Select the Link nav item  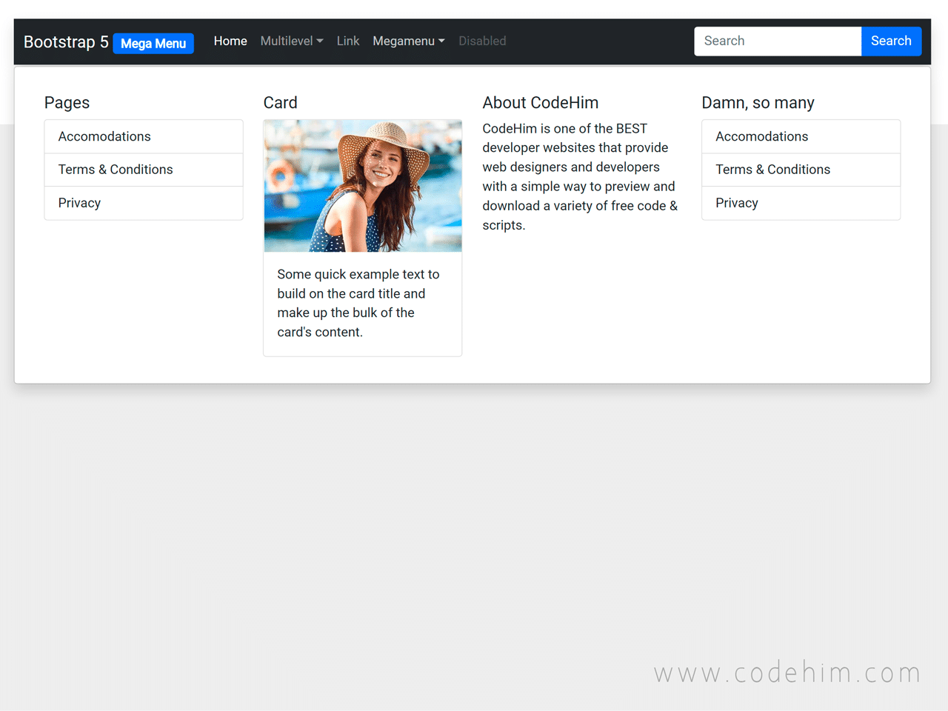click(x=347, y=41)
